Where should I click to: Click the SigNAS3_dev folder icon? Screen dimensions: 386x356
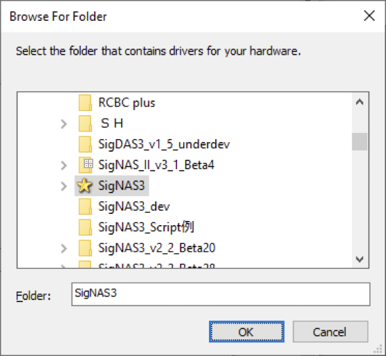point(85,206)
